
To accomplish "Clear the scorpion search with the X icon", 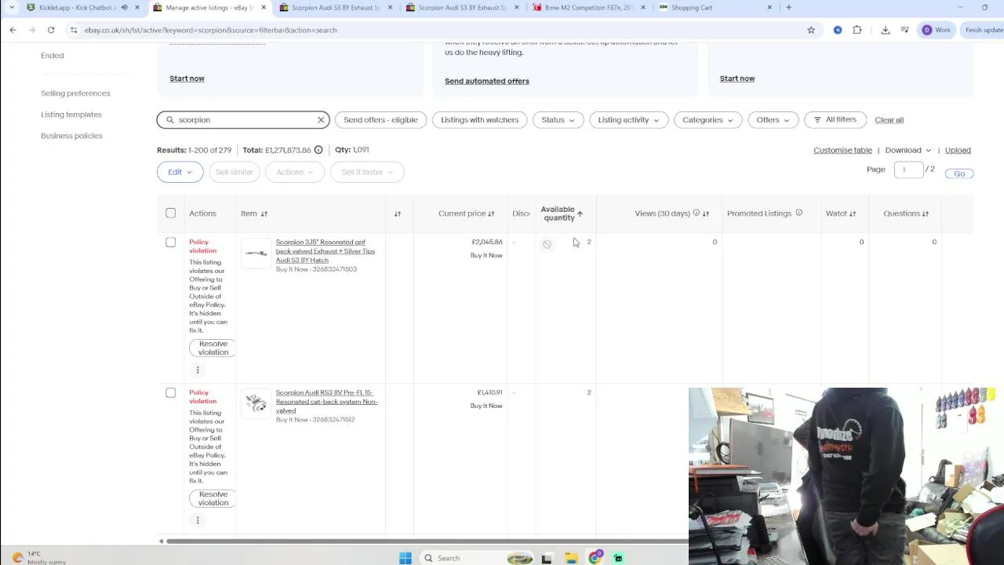I will click(321, 120).
